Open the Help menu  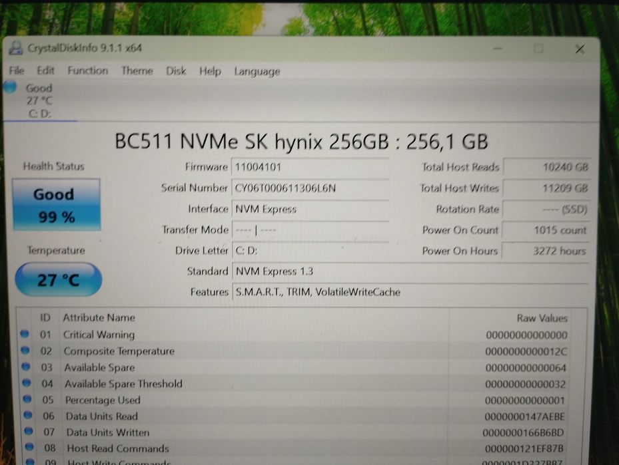(210, 71)
